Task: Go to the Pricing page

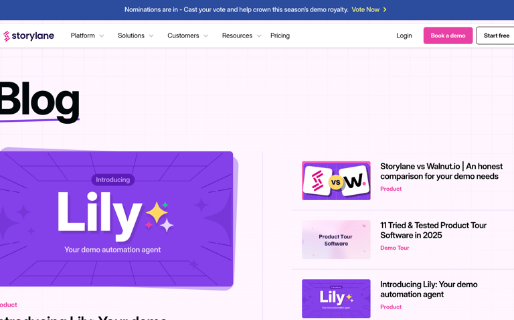Action: coord(280,35)
